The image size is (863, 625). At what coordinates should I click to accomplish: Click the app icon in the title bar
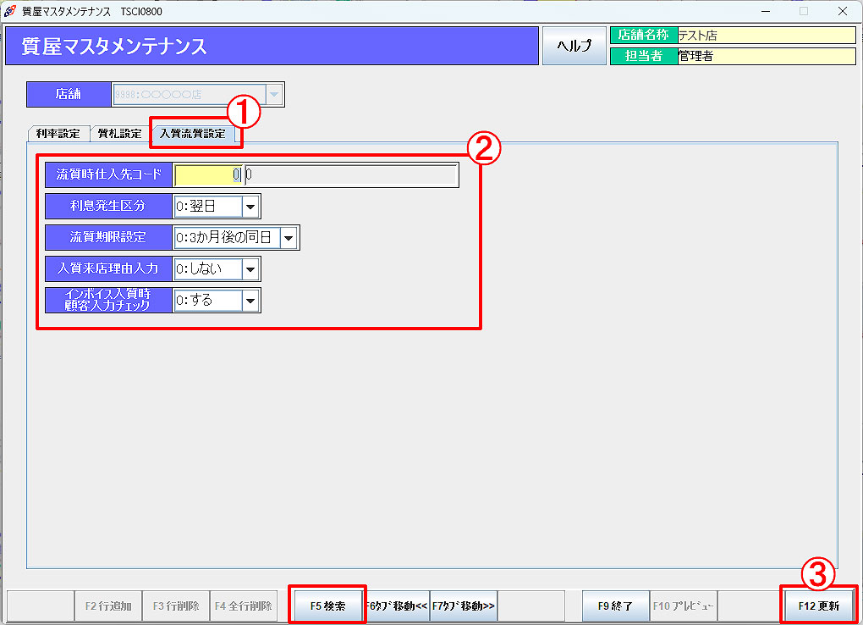[10, 11]
